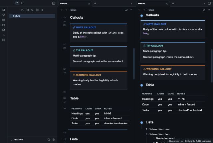Select the Fixture file in explorer

coord(32,16)
